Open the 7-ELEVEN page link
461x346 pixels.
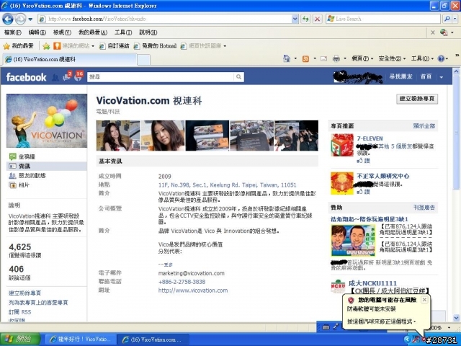(x=370, y=138)
